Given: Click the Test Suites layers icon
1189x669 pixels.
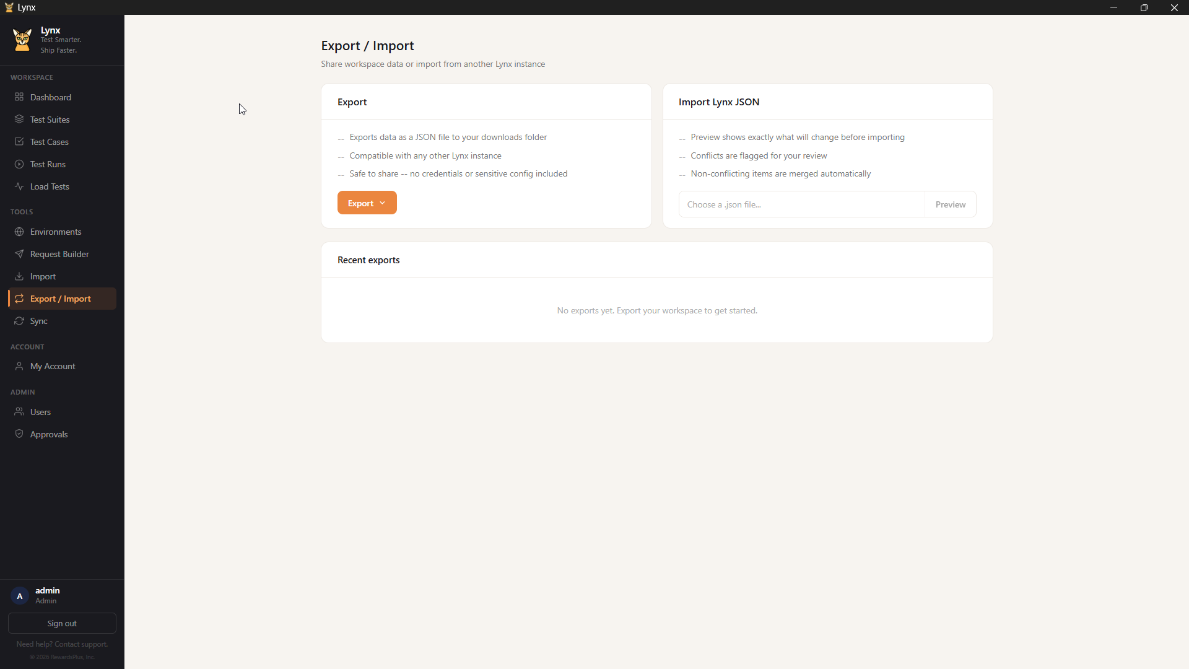Looking at the screenshot, I should coord(19,120).
